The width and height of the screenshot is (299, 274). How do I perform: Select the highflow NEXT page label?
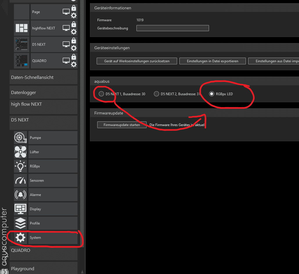[x=44, y=28]
